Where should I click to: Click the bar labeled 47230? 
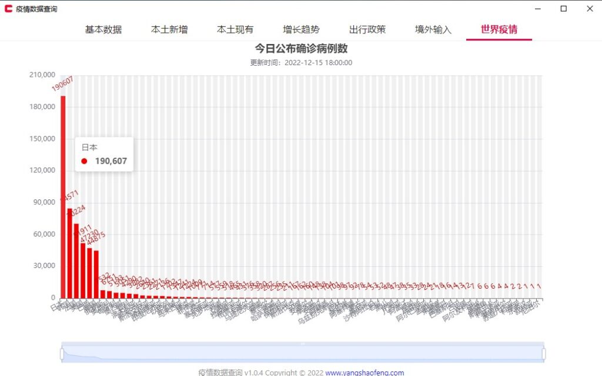89,273
